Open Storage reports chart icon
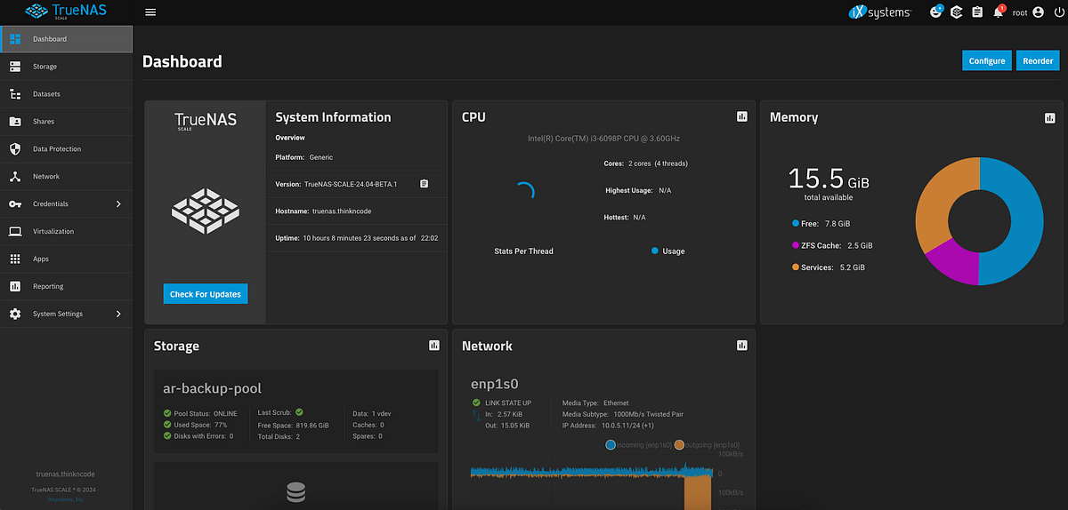 click(434, 346)
